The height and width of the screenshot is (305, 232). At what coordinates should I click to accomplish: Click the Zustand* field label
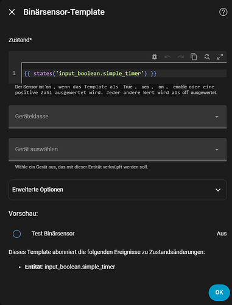20,40
